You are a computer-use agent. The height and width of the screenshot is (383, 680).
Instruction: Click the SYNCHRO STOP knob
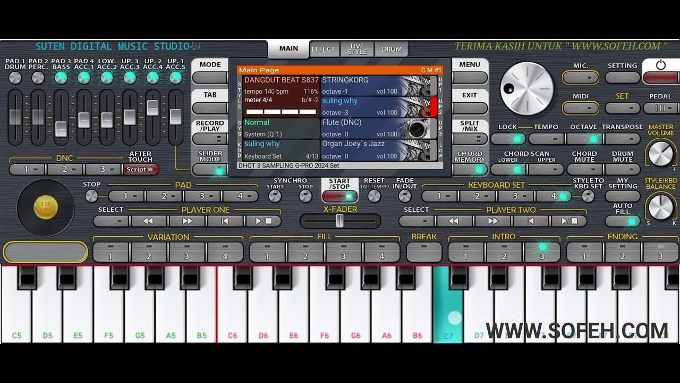click(x=305, y=196)
